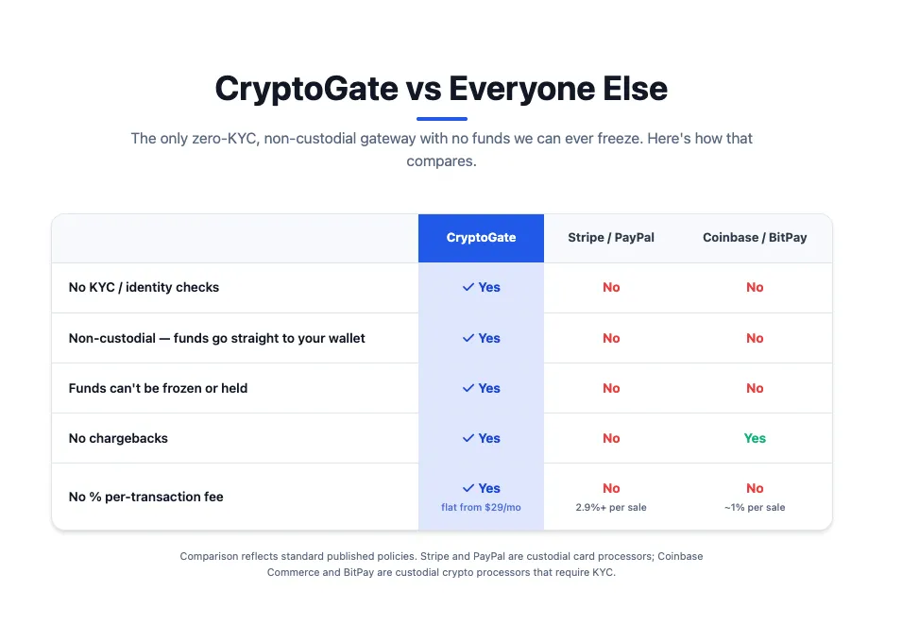
Task: Click the checkmark in No chargebacks row
Action: point(468,438)
